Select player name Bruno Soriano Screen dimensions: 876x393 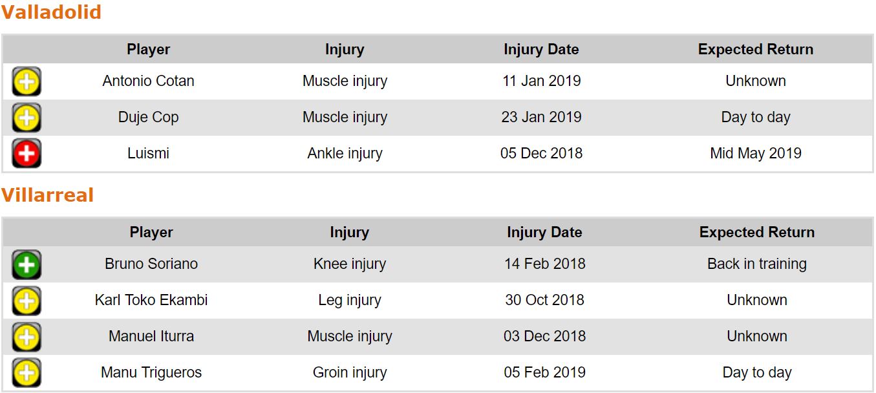151,264
